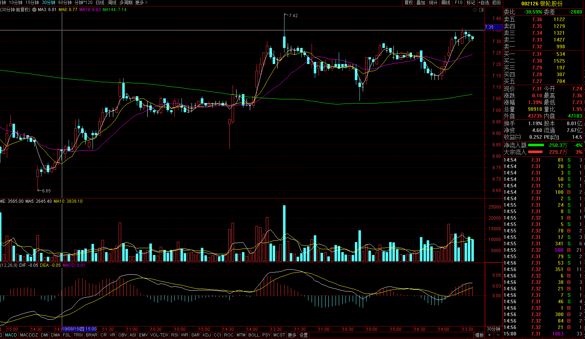Click the 卖五 price 7.36
585x339 pixels.
(537, 19)
